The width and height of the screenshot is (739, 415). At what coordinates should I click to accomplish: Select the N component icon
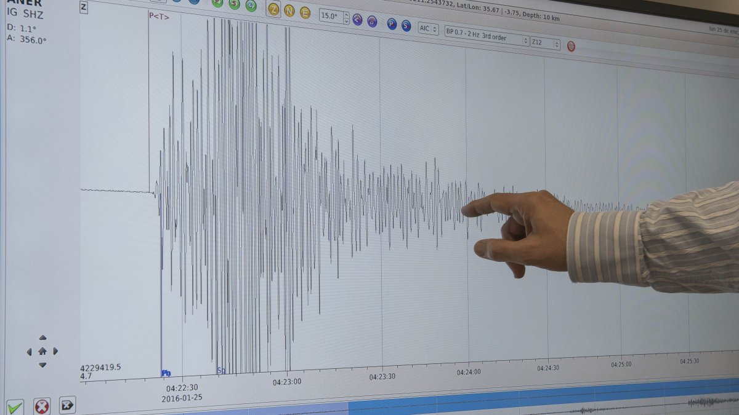click(288, 12)
